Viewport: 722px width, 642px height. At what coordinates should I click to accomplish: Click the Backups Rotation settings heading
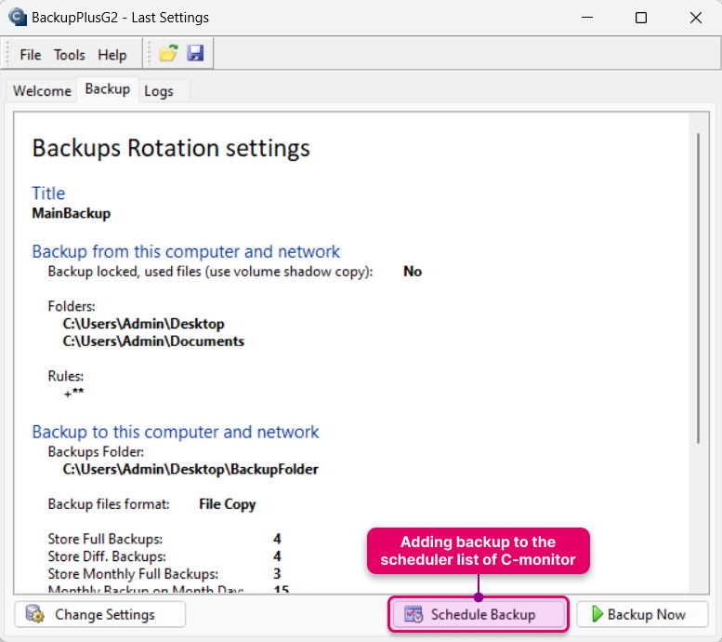[171, 149]
